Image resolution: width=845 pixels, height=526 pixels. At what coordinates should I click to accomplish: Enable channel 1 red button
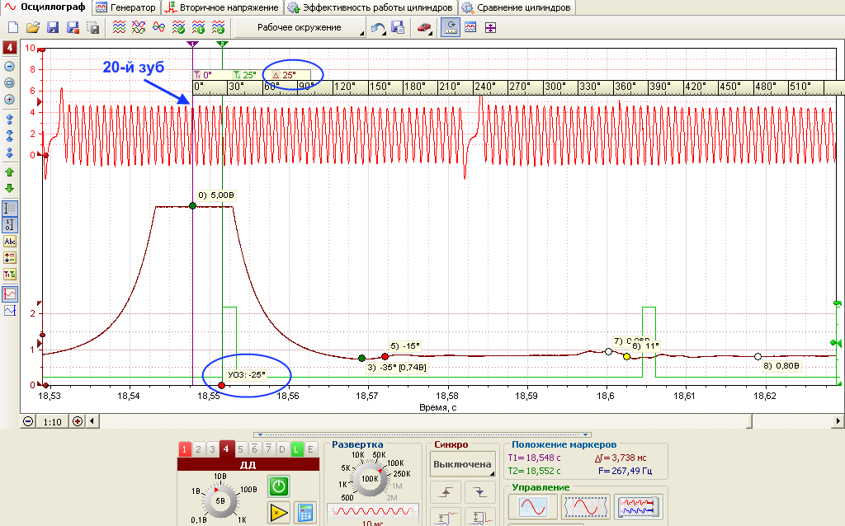tap(184, 449)
